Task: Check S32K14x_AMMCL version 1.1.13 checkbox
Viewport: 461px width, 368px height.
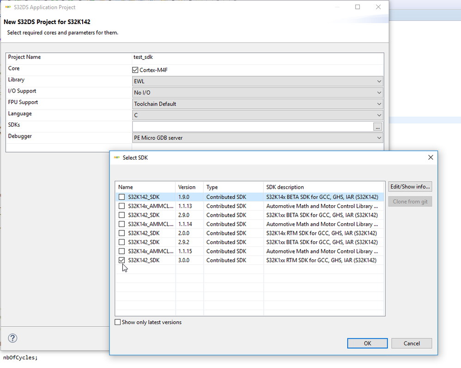Action: (x=122, y=206)
